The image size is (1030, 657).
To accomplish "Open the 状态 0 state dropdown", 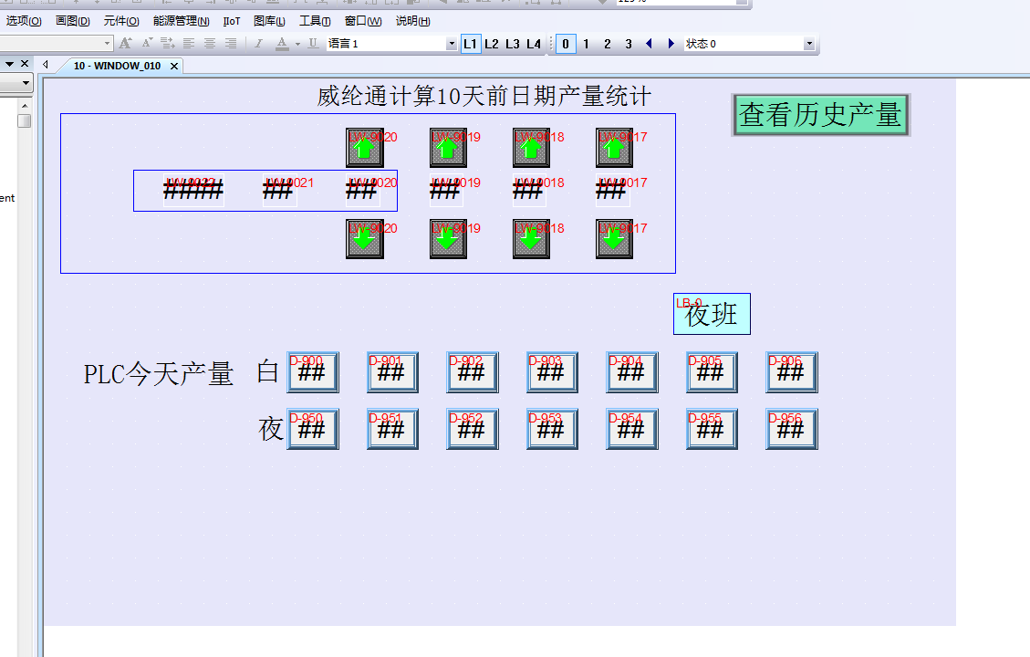I will (x=808, y=44).
